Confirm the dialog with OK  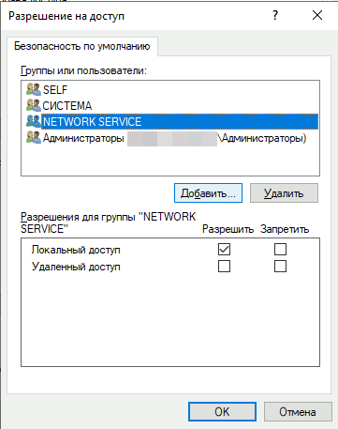pos(222,412)
